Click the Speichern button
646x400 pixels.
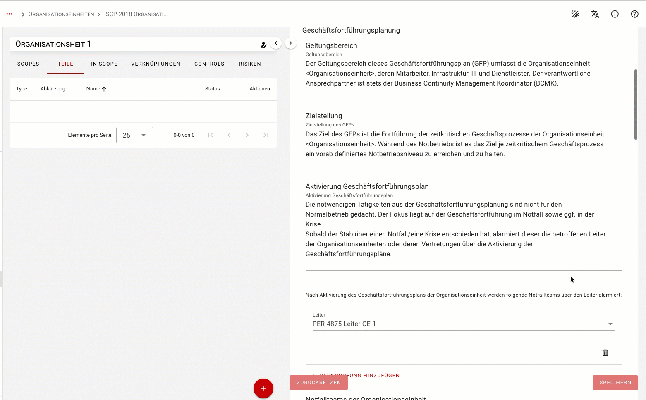(615, 383)
